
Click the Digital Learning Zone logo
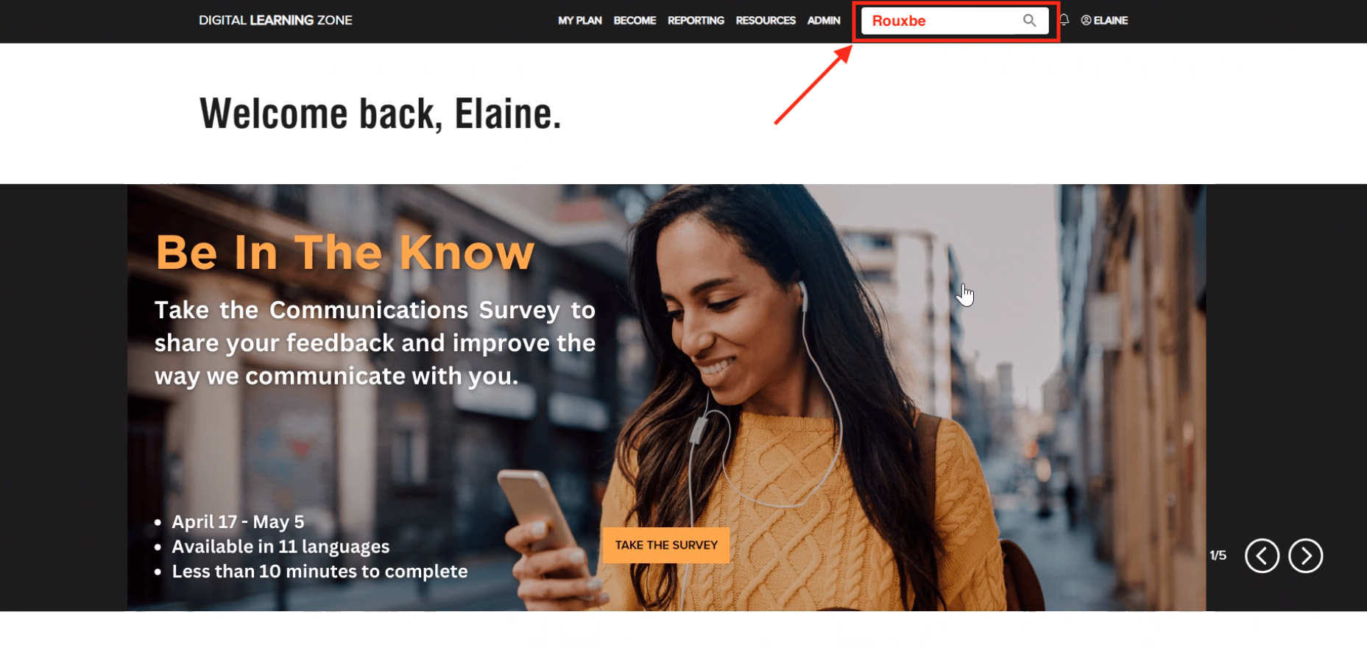(275, 21)
